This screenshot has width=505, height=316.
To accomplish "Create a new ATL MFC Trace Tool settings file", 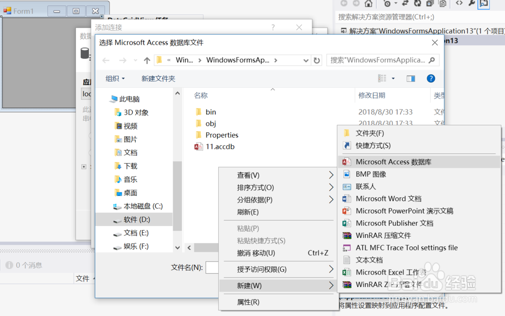I will tap(419, 248).
